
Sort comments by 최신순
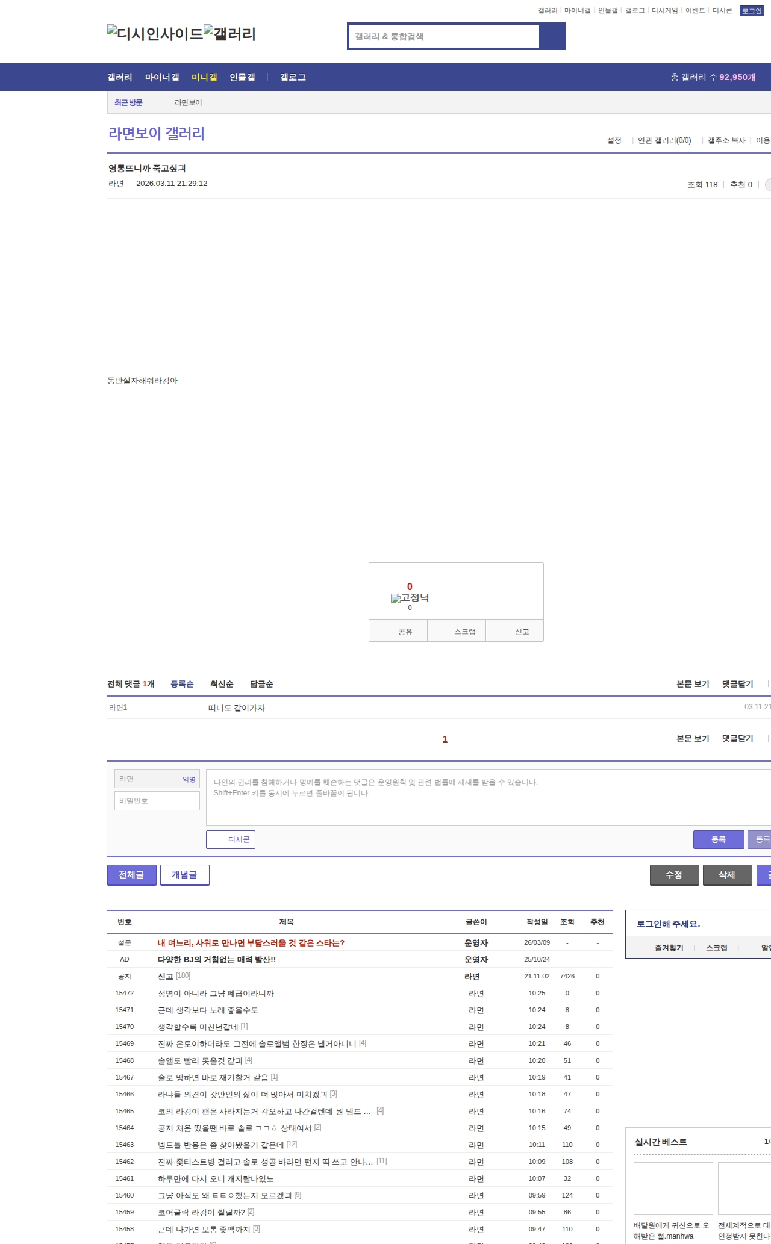point(222,684)
